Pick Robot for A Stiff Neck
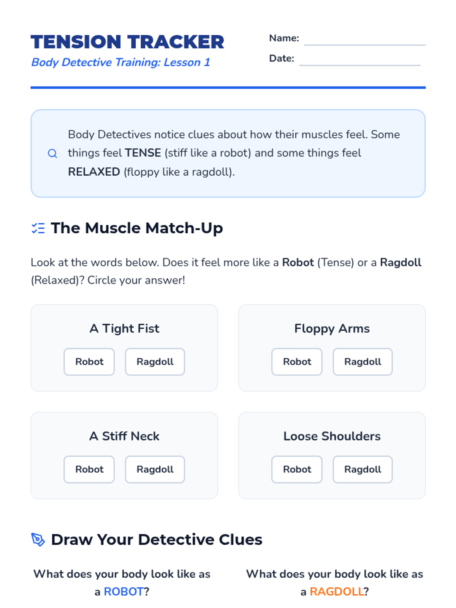Screen dimensions: 456x608 click(x=89, y=469)
